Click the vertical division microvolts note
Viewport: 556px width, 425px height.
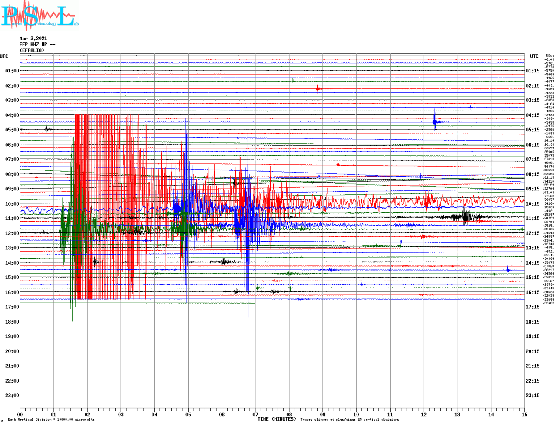pos(51,420)
